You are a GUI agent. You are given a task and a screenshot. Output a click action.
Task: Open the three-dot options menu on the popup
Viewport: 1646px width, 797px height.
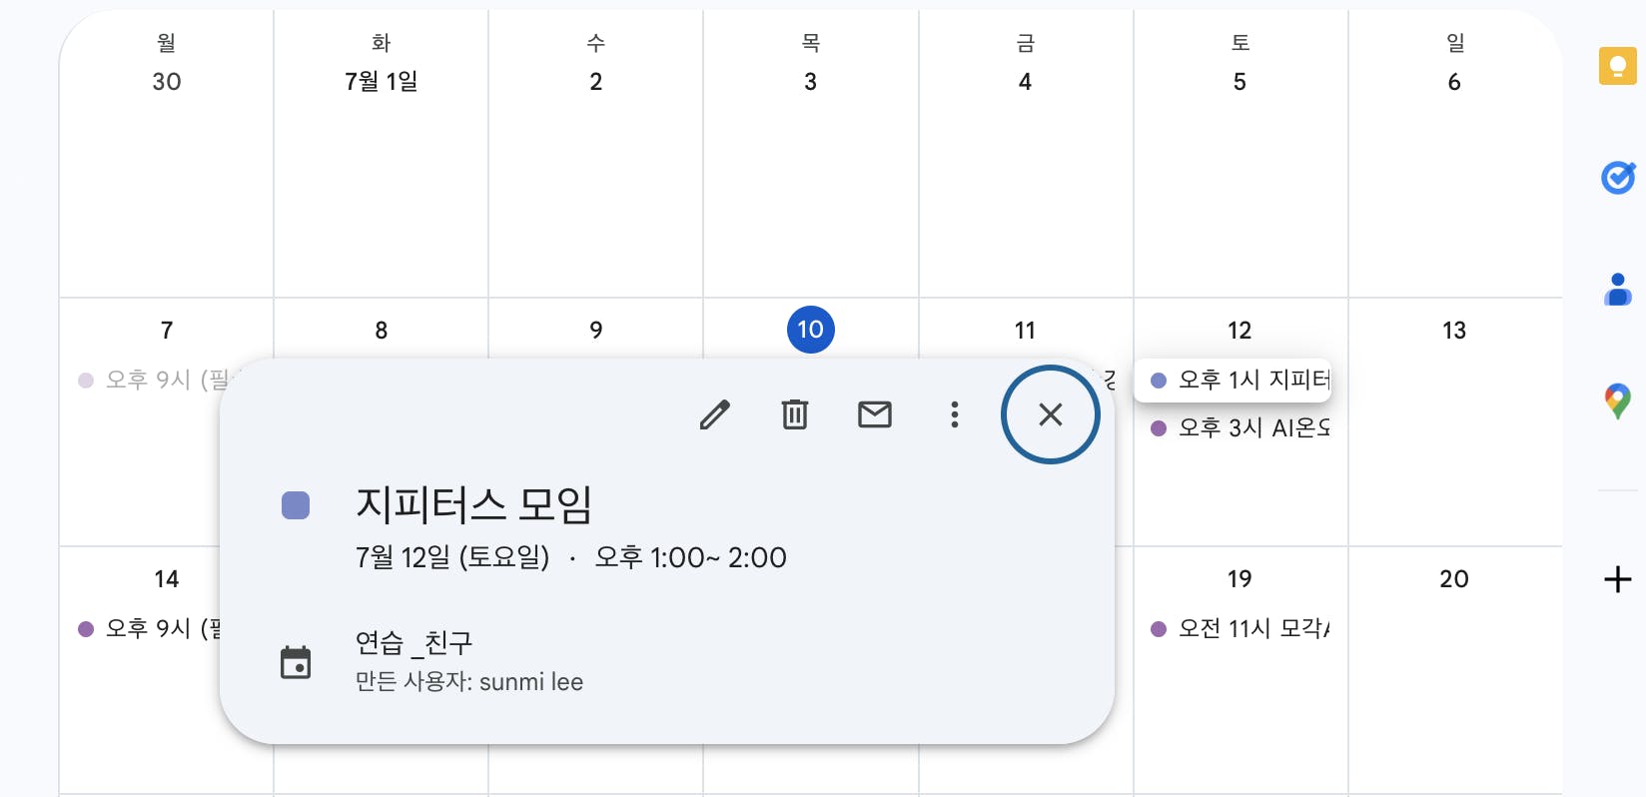click(955, 414)
